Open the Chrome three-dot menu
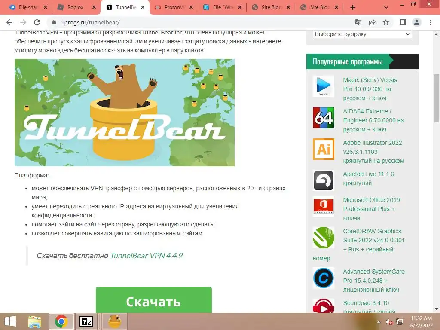The height and width of the screenshot is (330, 440). tap(431, 22)
